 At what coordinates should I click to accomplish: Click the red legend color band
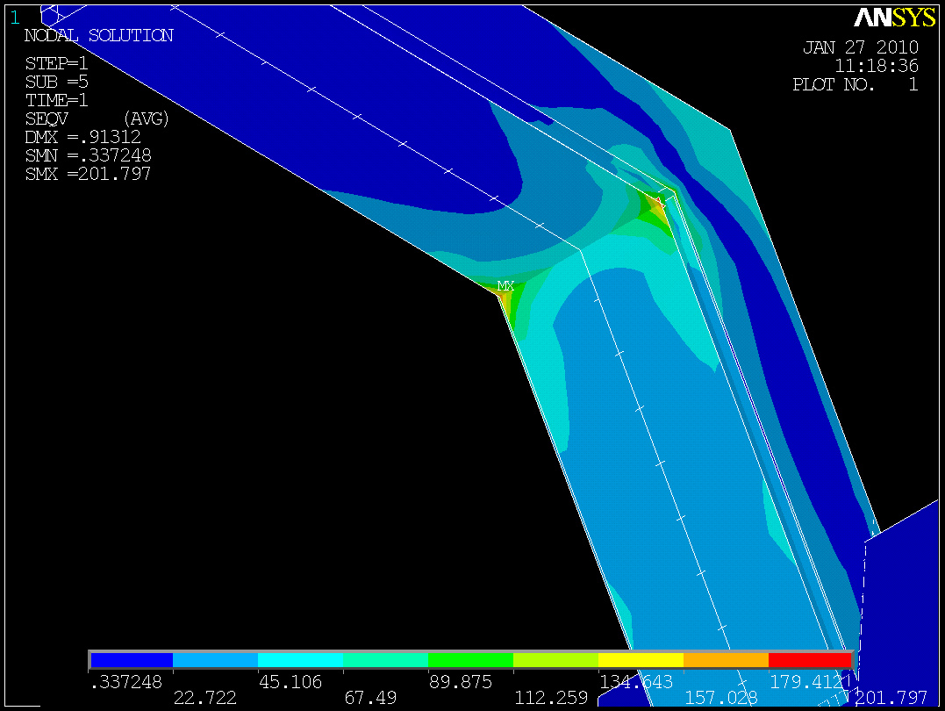click(810, 660)
